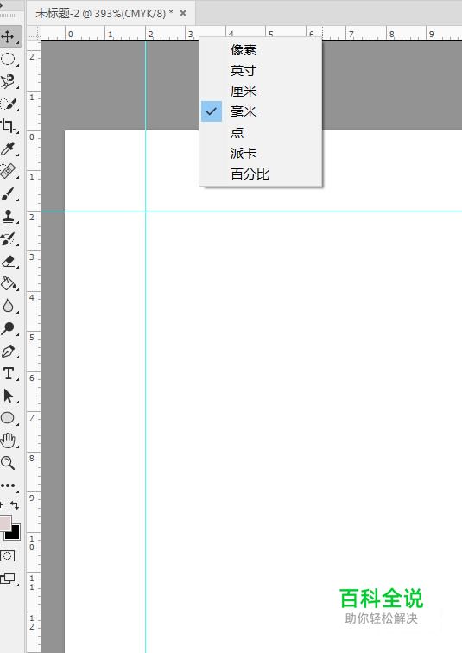462x653 pixels.
Task: Open the Edit Toolbar three-dots button
Action: click(8, 485)
